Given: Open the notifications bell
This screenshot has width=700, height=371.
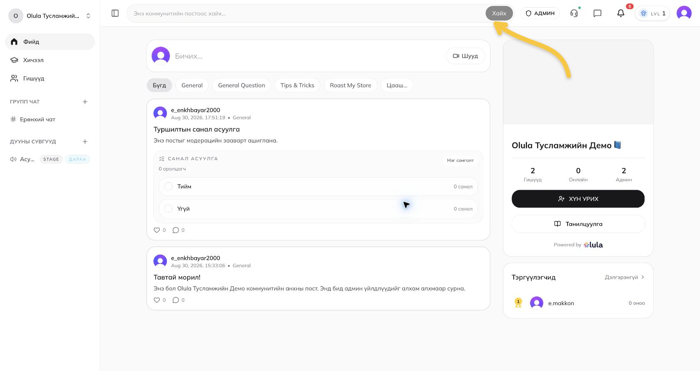Looking at the screenshot, I should click(x=621, y=13).
